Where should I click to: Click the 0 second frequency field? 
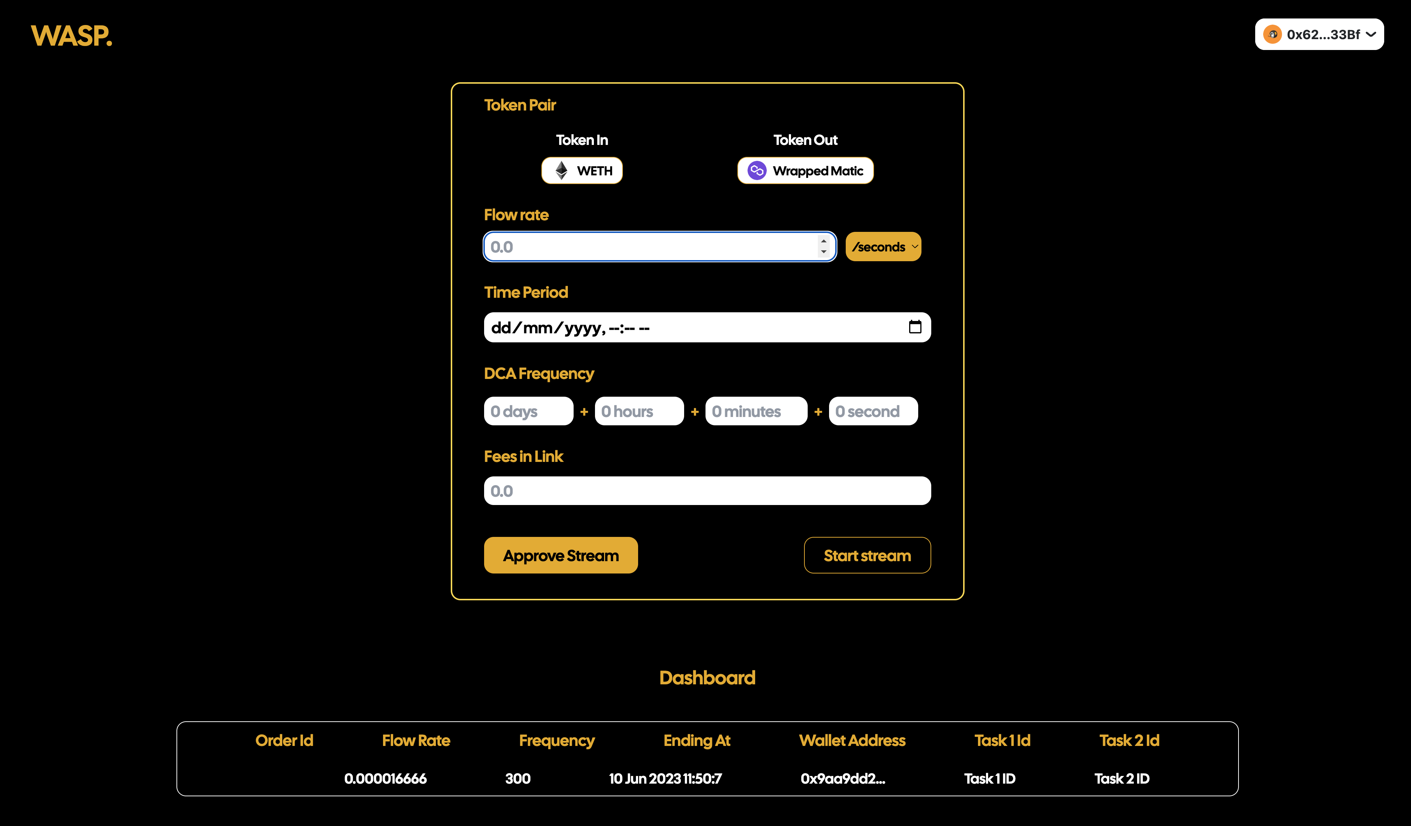(x=873, y=411)
